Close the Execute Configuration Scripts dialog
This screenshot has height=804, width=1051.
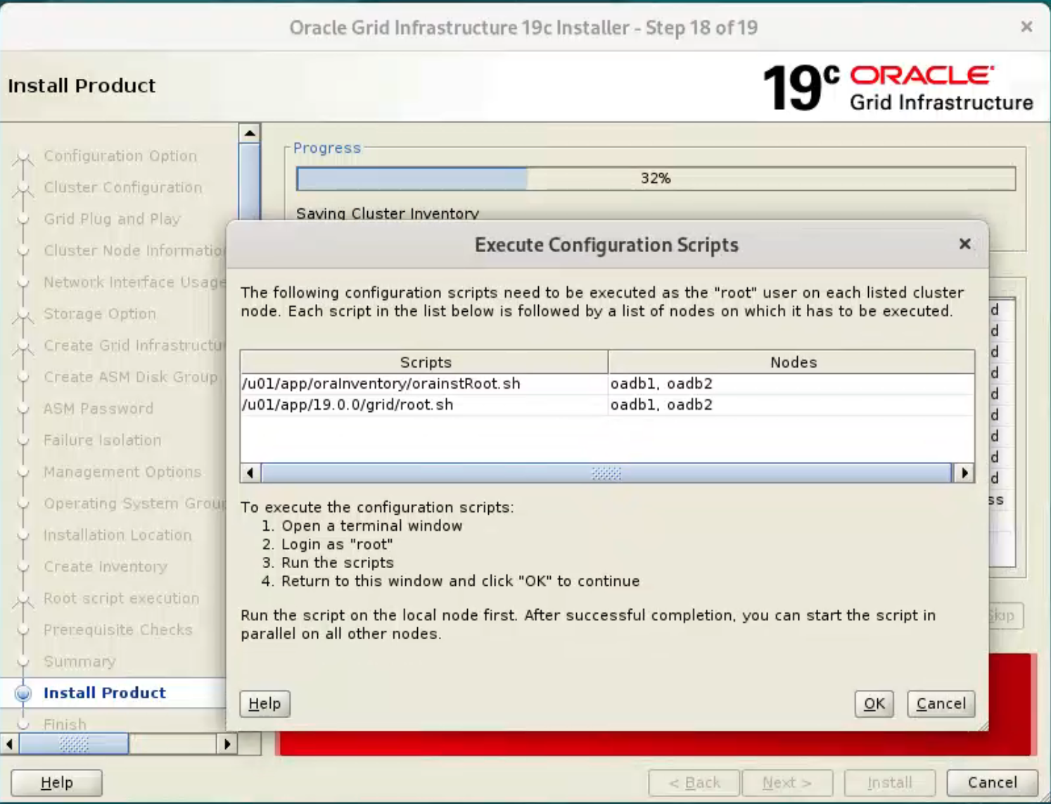click(964, 244)
